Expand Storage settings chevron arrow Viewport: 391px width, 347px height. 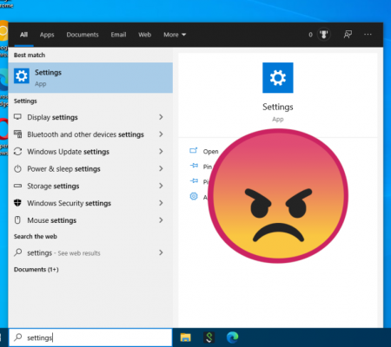[161, 186]
